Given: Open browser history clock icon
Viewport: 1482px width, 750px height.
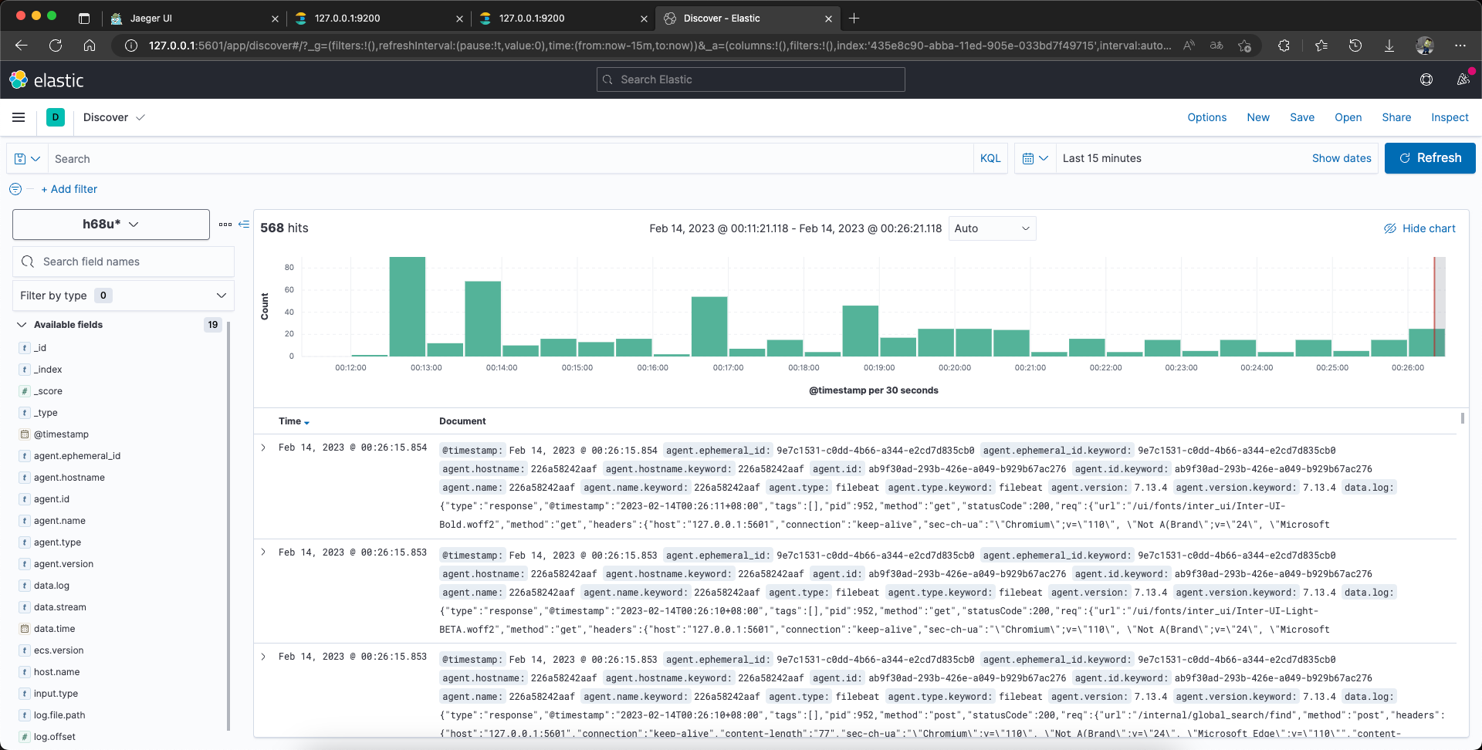Looking at the screenshot, I should (1355, 46).
